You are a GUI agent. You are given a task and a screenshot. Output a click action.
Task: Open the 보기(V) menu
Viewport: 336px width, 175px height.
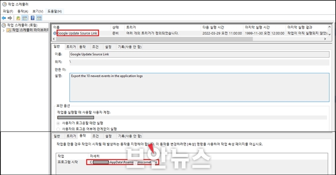(x=38, y=11)
